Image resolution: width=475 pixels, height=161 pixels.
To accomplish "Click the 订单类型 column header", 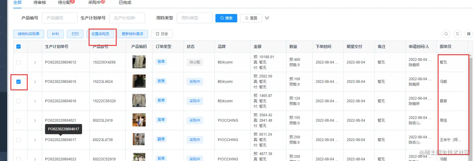I will [164, 46].
